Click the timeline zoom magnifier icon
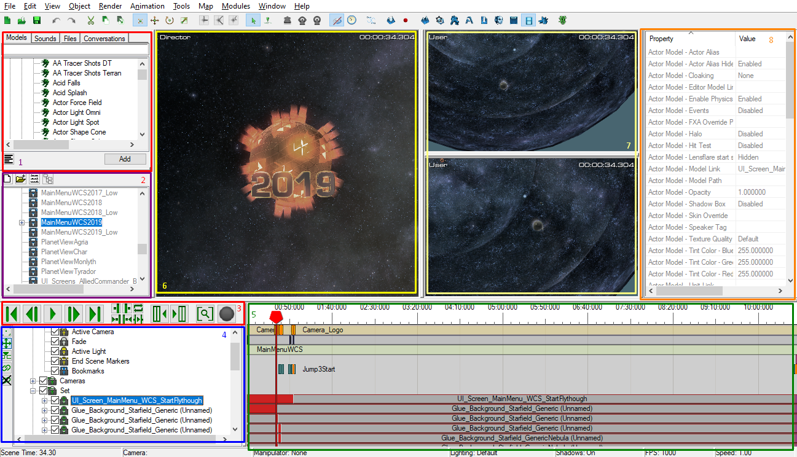797x457 pixels. click(205, 314)
